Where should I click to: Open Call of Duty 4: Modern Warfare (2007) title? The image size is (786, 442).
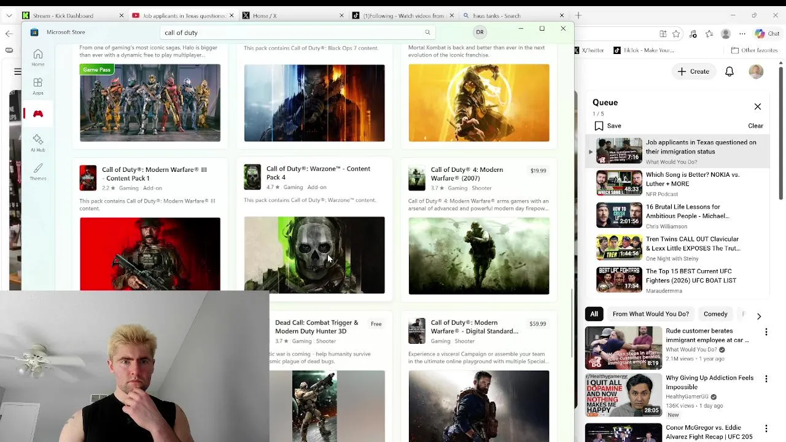(467, 174)
